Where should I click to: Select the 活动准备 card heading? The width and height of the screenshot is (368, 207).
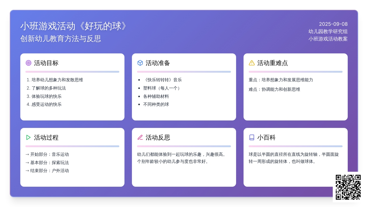pyautogui.click(x=158, y=63)
